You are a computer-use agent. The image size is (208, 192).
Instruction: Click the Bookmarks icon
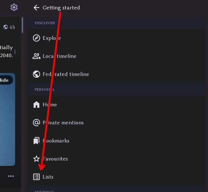click(36, 141)
